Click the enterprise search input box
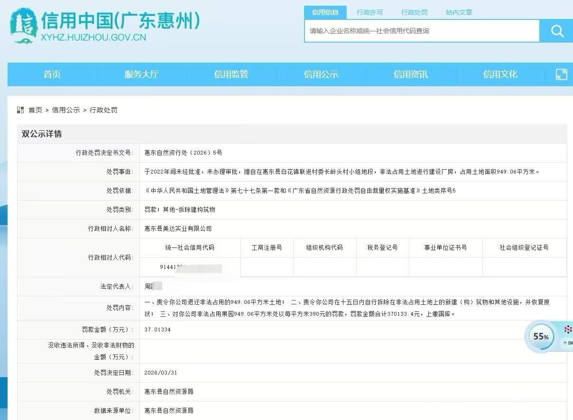Screen dimensions: 573x420 click(x=422, y=30)
